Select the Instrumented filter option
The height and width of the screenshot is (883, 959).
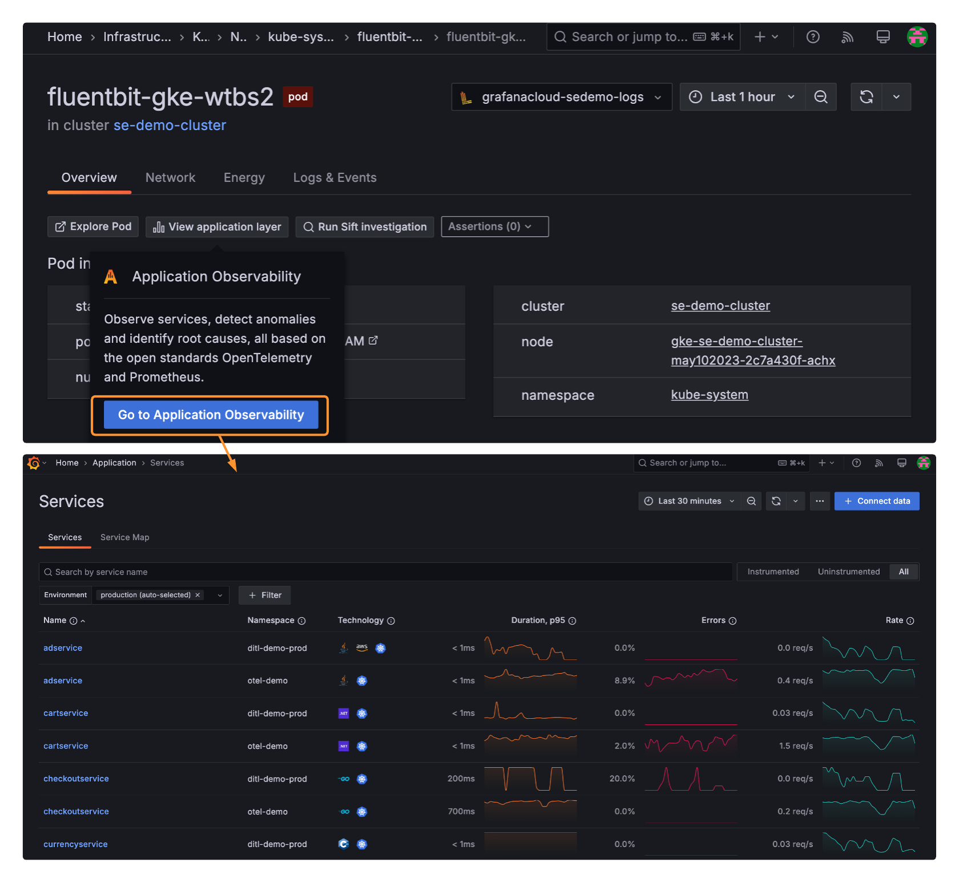[773, 572]
